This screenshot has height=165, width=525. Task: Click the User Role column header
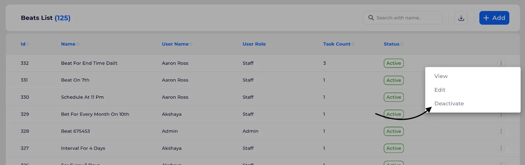click(254, 44)
